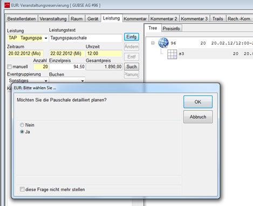Click the Ändern button
Viewport: 253px width, 206px height.
click(x=132, y=46)
